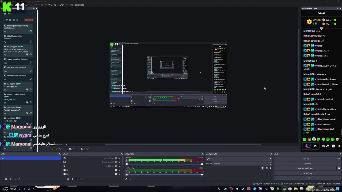Replay the liamwalti follow alert
This screenshot has width=342, height=192.
coord(30,79)
